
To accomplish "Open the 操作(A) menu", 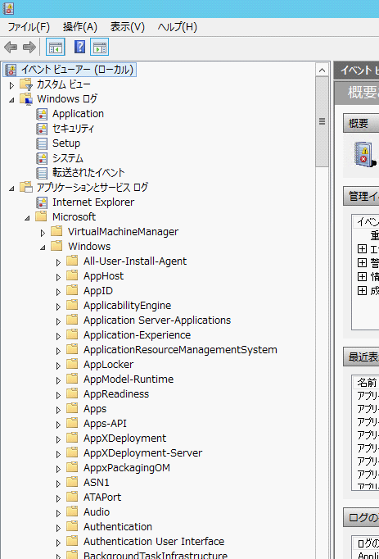I will pos(80,27).
